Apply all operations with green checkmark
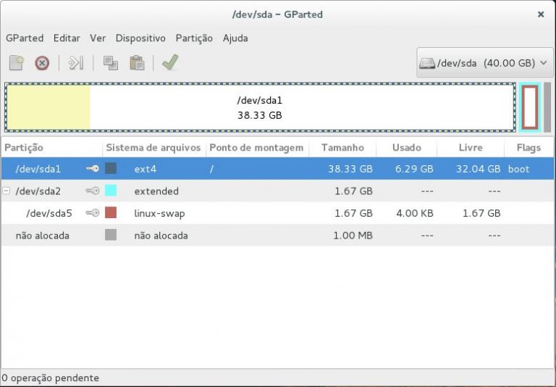Viewport: 556px width, 387px height. (x=170, y=63)
